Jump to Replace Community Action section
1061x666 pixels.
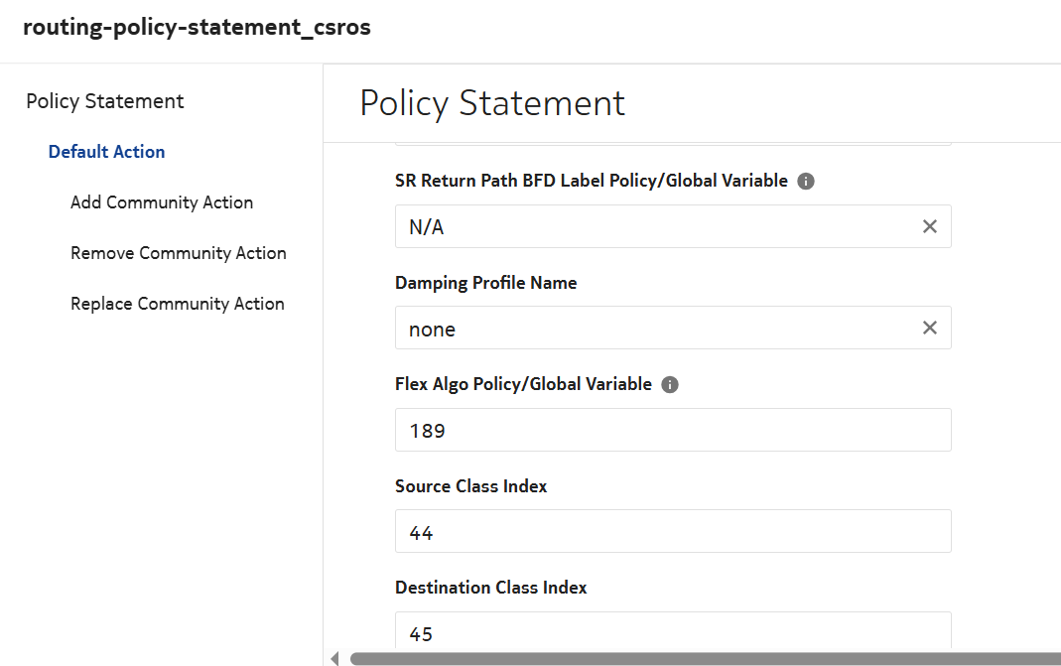[178, 304]
